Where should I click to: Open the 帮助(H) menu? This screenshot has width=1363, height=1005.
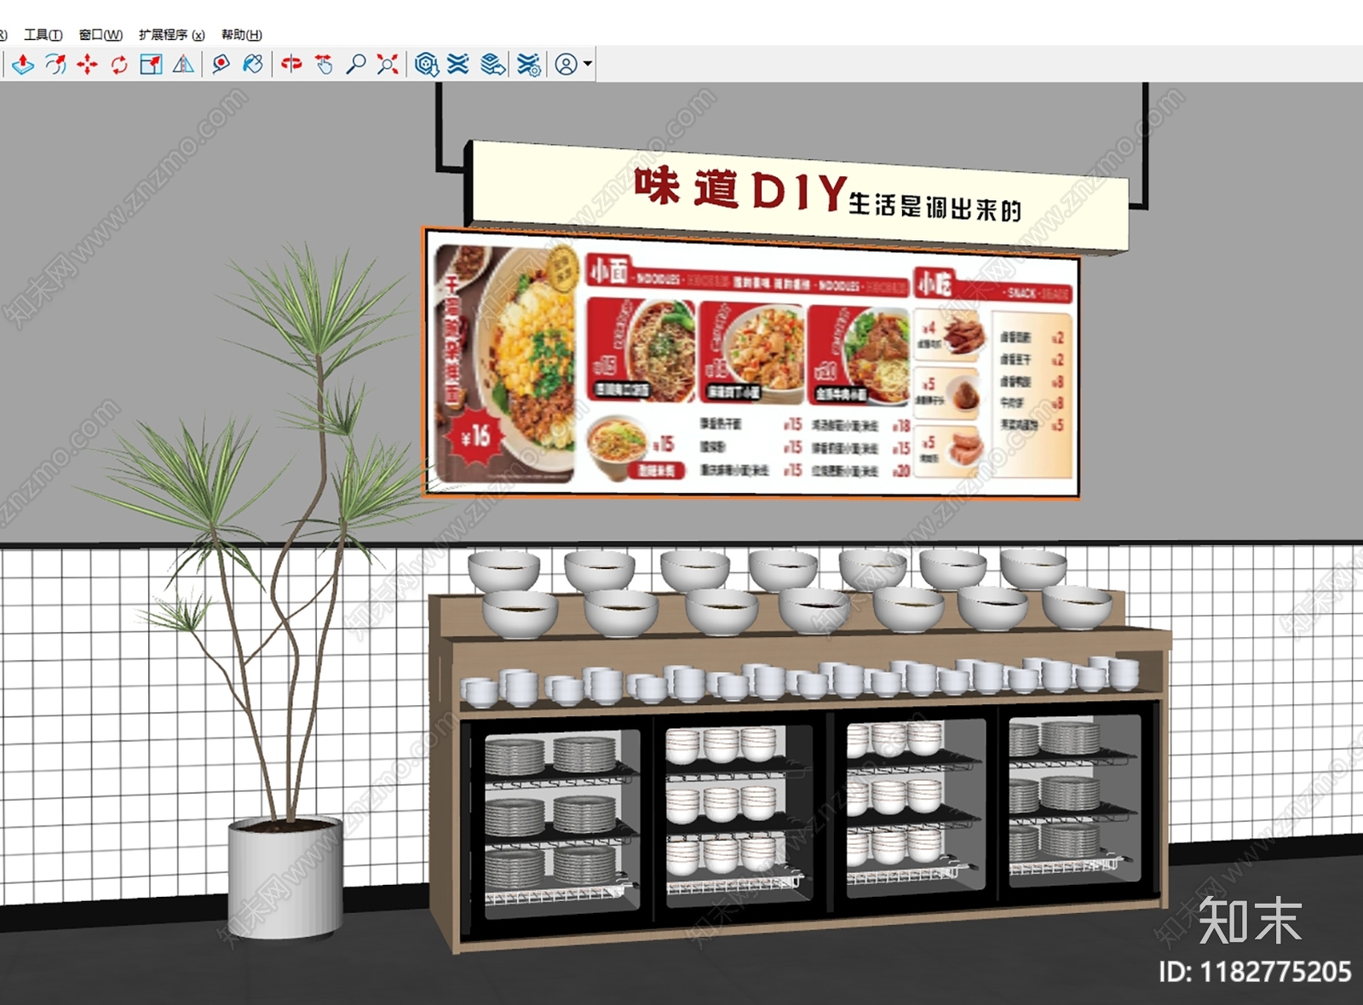[241, 34]
